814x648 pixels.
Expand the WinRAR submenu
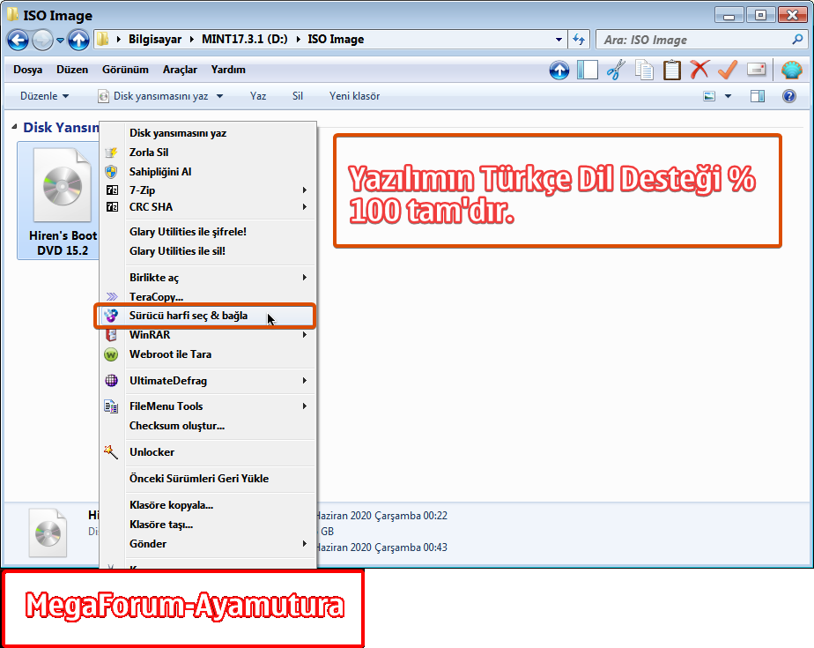coord(208,335)
